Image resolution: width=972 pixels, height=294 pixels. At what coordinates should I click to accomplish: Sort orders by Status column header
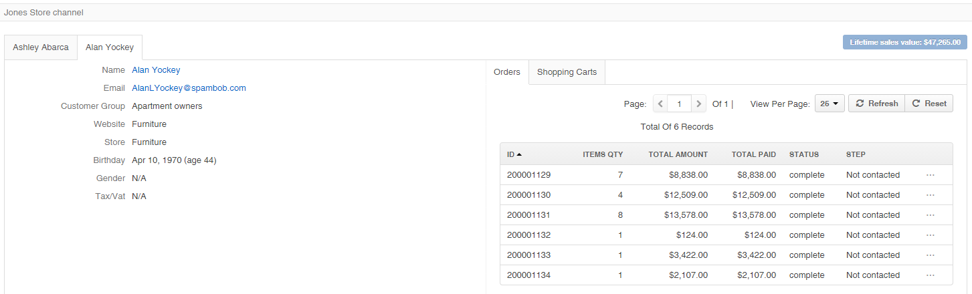pyautogui.click(x=804, y=154)
